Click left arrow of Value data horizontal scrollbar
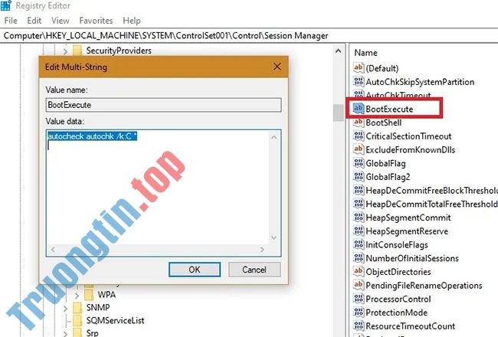 53,250
